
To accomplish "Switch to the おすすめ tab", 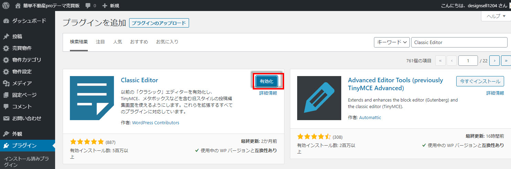I will [139, 42].
